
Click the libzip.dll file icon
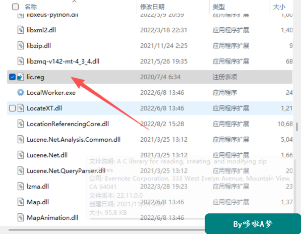21,46
